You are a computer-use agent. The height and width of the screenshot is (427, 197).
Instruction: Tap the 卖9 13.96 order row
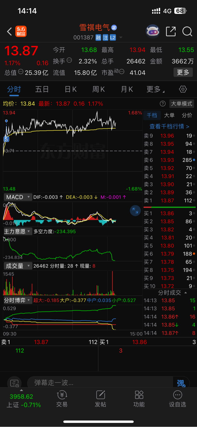point(169,136)
